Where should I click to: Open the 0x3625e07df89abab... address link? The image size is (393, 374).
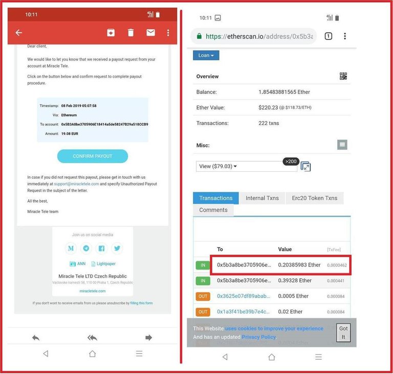tap(244, 296)
